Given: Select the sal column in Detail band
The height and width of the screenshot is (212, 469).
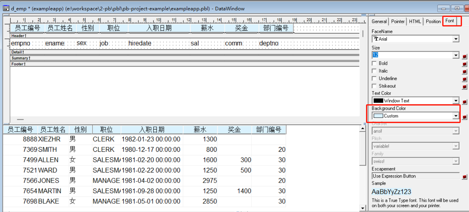Looking at the screenshot, I should tap(207, 43).
